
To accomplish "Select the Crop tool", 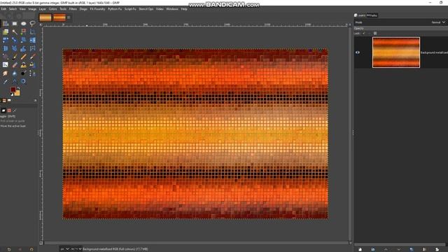I will pos(32,32).
